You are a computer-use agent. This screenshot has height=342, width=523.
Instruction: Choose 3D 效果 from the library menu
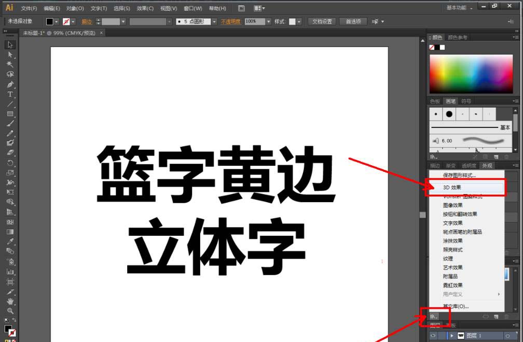466,188
